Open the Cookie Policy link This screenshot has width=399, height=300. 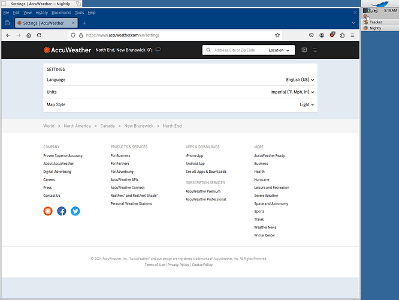point(202,265)
